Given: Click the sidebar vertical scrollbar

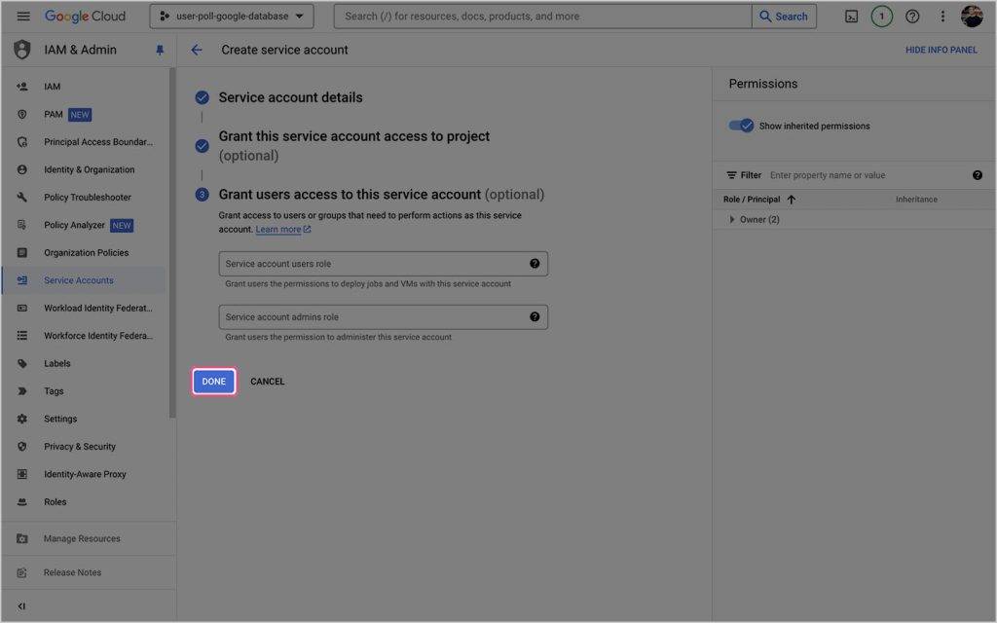Looking at the screenshot, I should (172, 242).
